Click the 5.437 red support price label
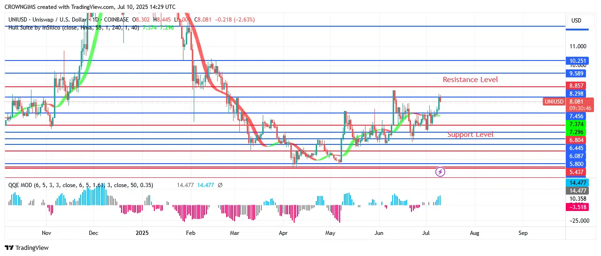Image resolution: width=601 pixels, height=256 pixels. click(x=576, y=172)
